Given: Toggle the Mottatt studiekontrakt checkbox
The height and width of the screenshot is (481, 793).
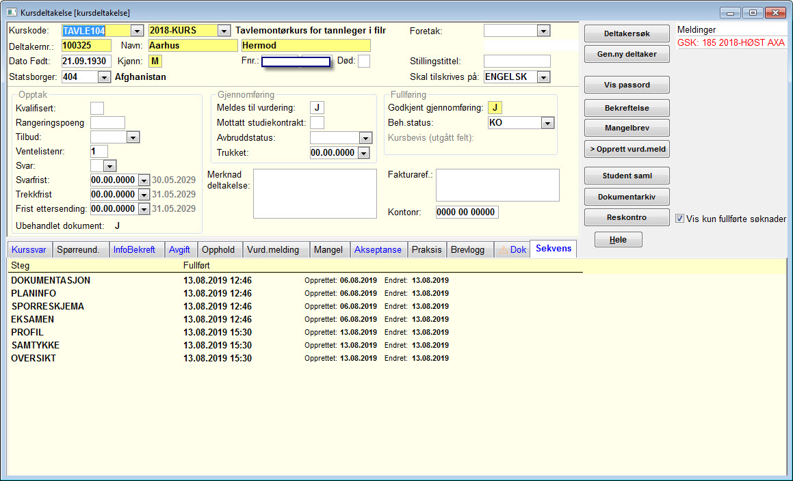Looking at the screenshot, I should click(x=317, y=122).
